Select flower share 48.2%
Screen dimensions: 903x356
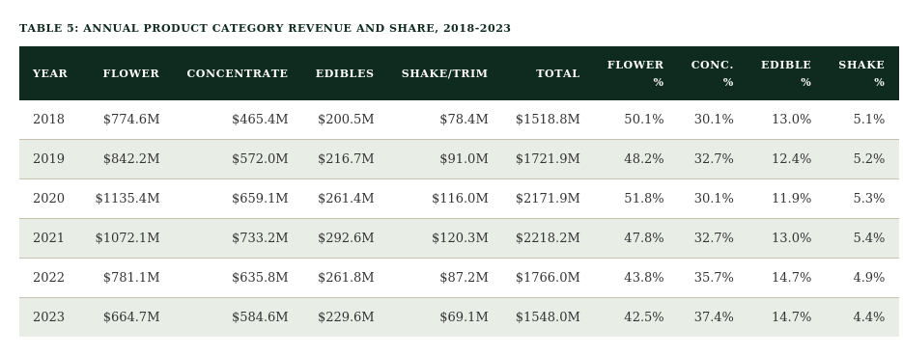coord(644,159)
